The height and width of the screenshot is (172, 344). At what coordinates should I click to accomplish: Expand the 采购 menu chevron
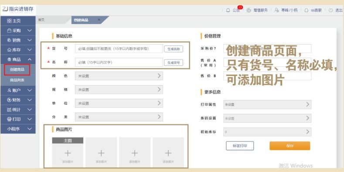[30, 31]
